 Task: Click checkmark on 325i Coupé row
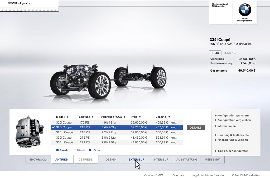click(x=53, y=128)
